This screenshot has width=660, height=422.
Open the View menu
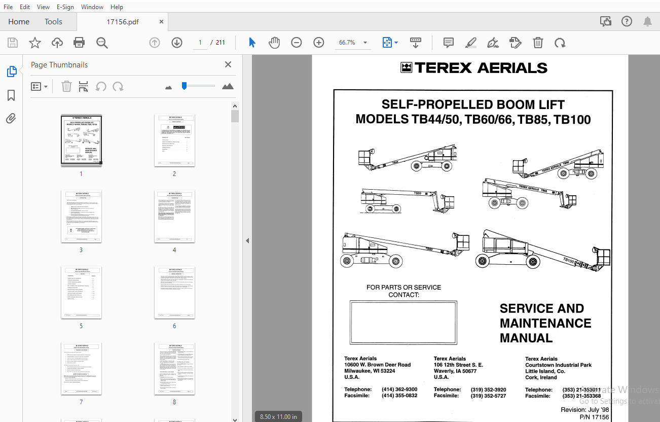44,7
